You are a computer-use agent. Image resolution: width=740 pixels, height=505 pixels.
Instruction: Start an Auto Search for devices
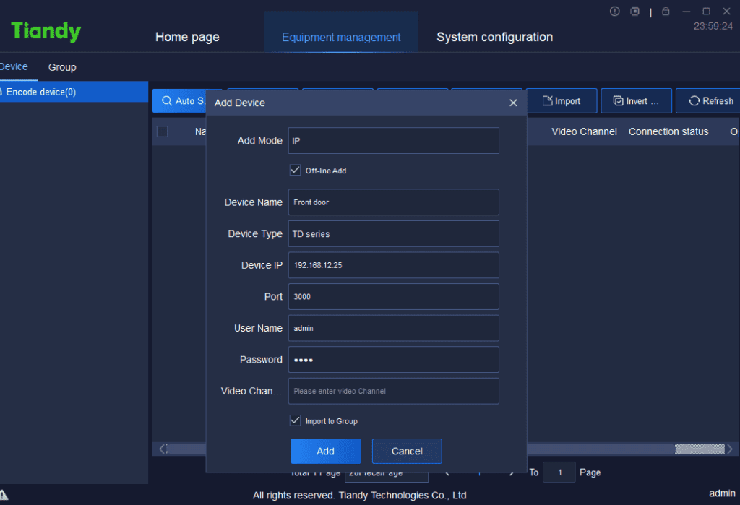(x=179, y=100)
